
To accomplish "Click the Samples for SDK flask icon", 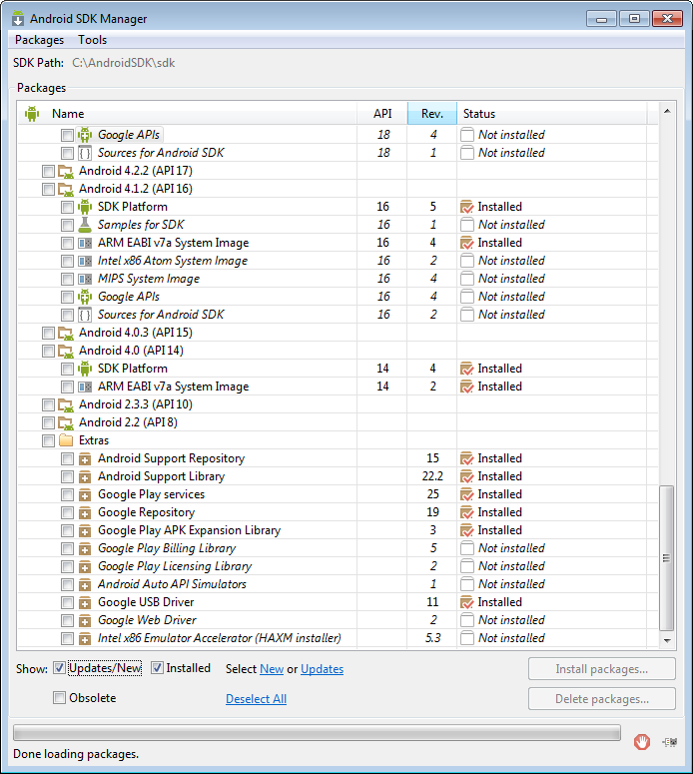I will 85,225.
